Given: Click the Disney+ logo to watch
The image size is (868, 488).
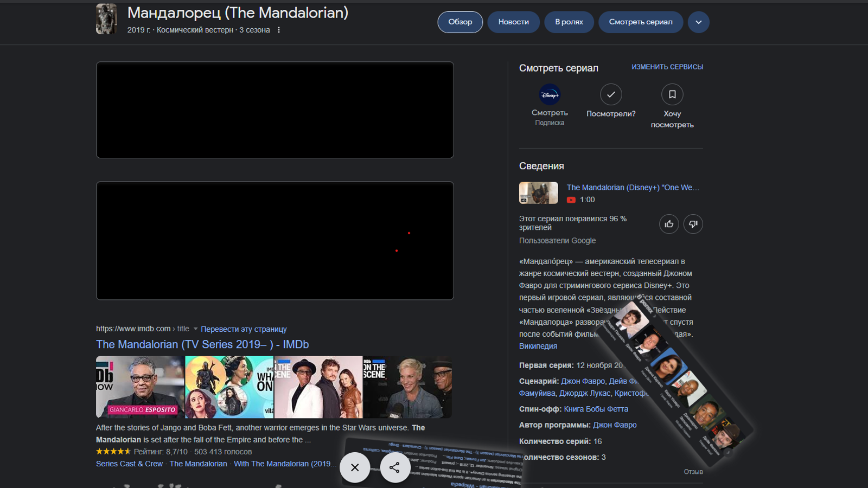Looking at the screenshot, I should coord(550,95).
